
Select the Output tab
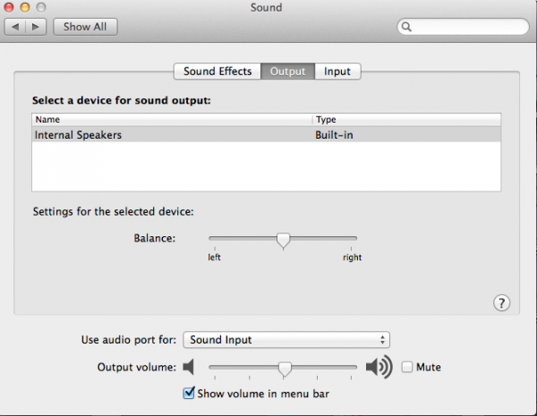tap(287, 72)
